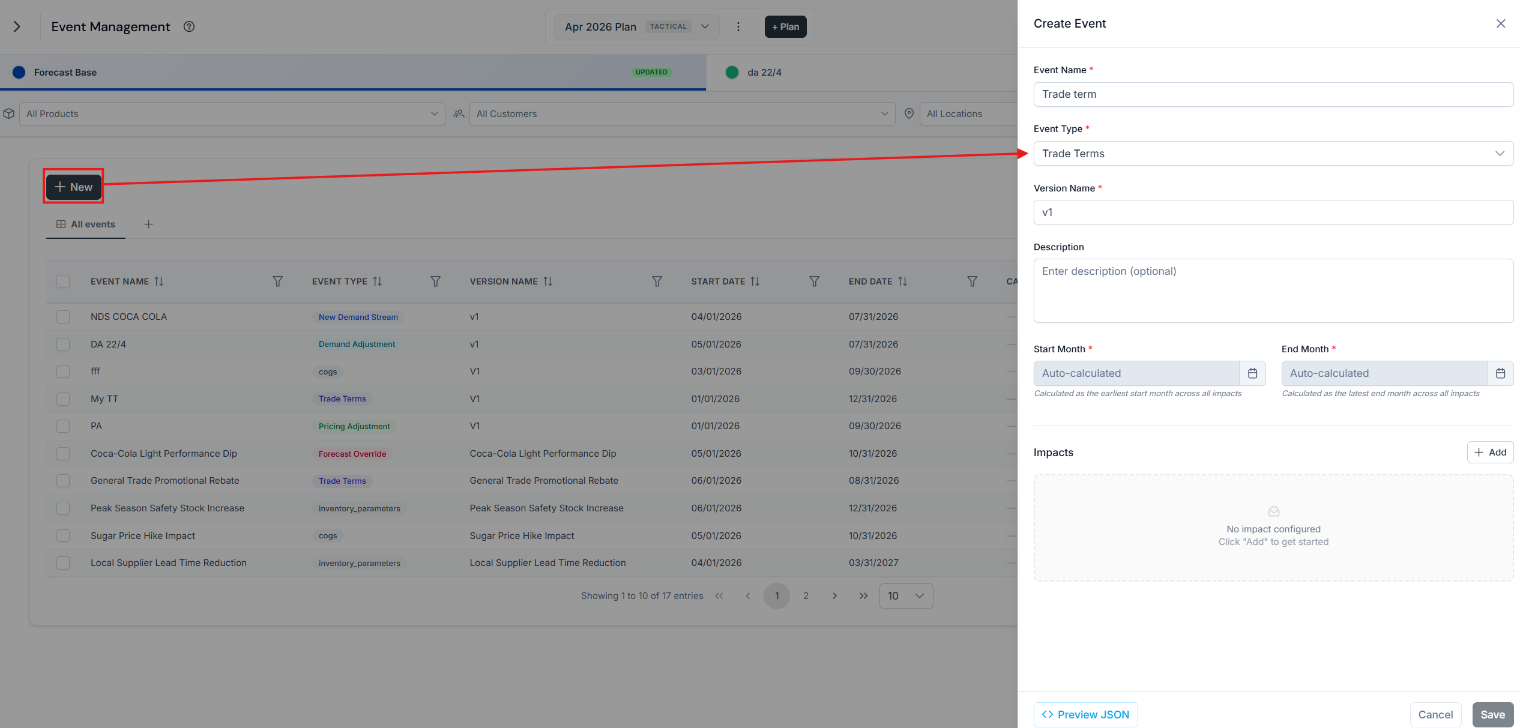Click Peak Season Safety Stock Increase event name
This screenshot has width=1520, height=728.
point(167,508)
